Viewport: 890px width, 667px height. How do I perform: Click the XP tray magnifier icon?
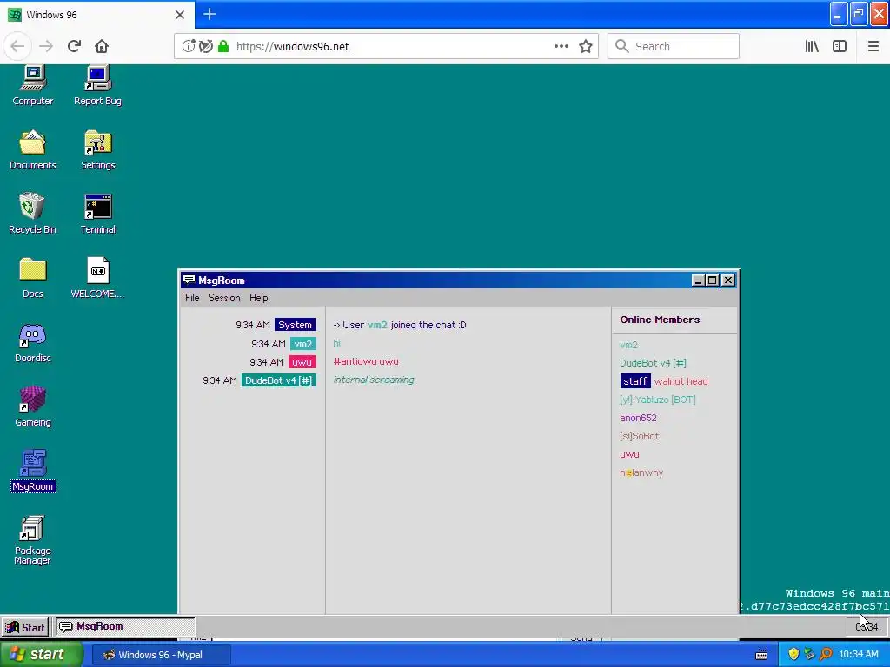click(826, 655)
